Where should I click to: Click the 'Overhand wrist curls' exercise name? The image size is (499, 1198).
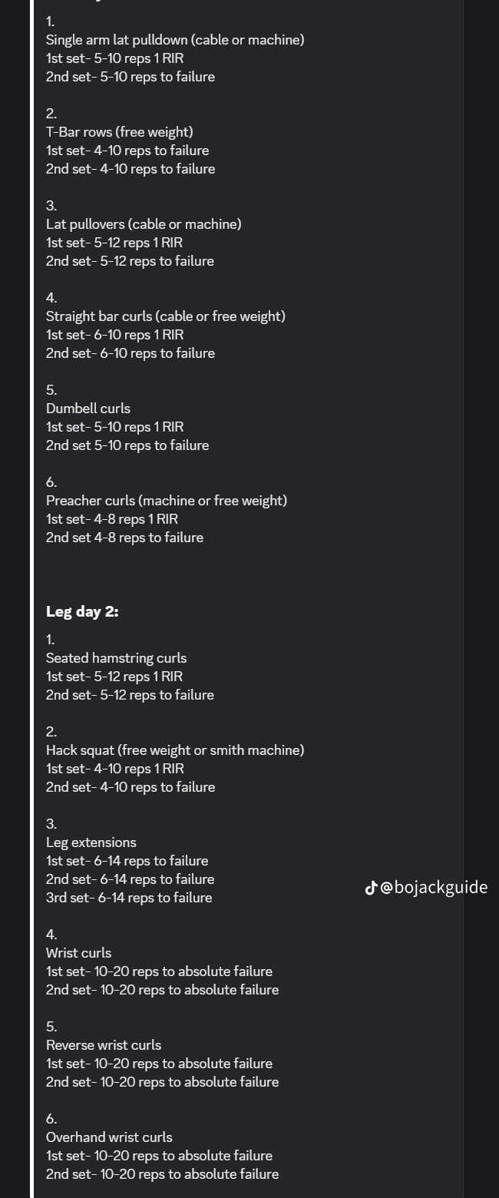[x=109, y=1137]
